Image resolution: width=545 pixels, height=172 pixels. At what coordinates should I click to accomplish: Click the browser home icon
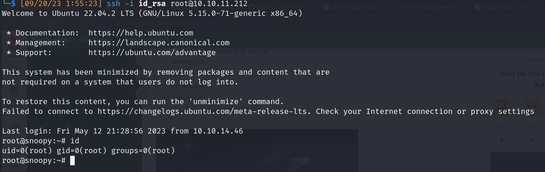tap(52, 23)
